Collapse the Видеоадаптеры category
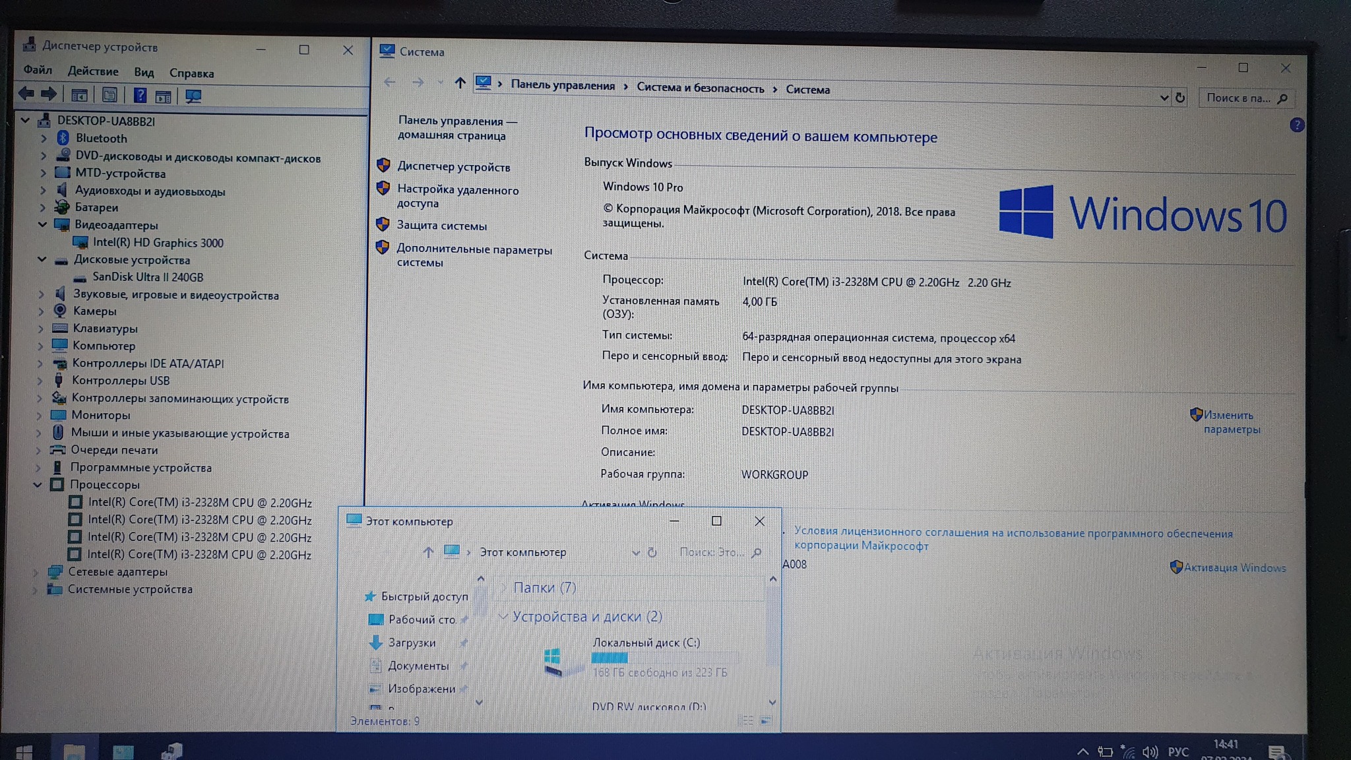1351x760 pixels. pyautogui.click(x=42, y=224)
